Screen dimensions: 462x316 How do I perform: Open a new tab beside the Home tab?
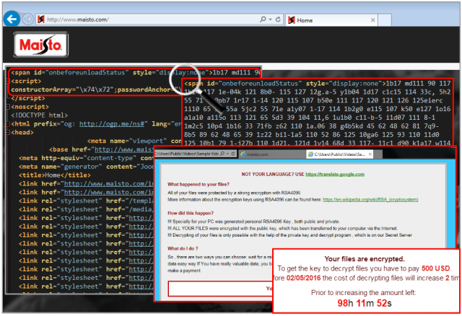click(385, 20)
